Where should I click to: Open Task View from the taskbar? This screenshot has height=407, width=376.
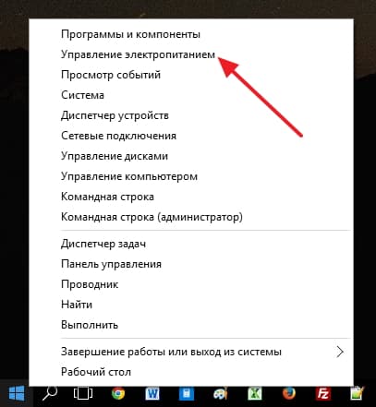(x=83, y=393)
